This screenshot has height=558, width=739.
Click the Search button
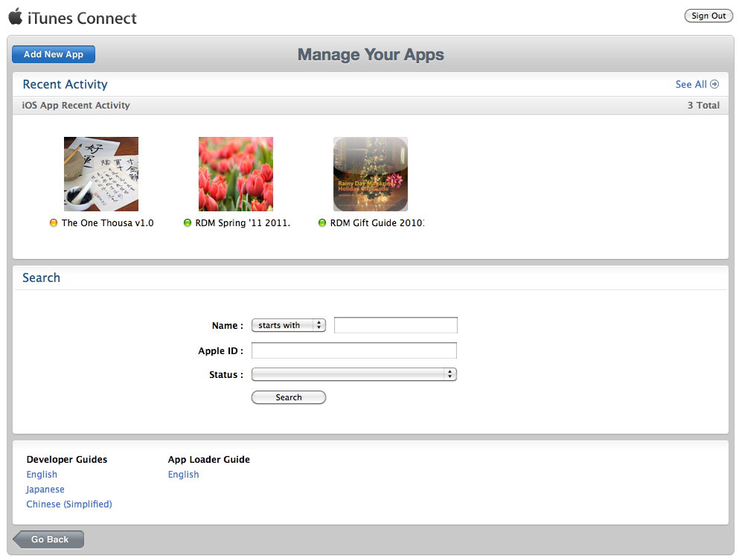[x=289, y=397]
